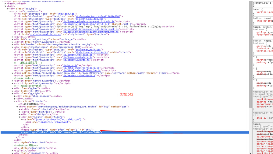Collapse the form with id buy

coord(17,107)
